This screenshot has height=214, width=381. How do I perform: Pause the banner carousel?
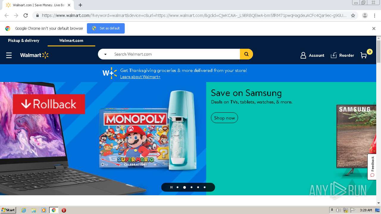pyautogui.click(x=171, y=187)
